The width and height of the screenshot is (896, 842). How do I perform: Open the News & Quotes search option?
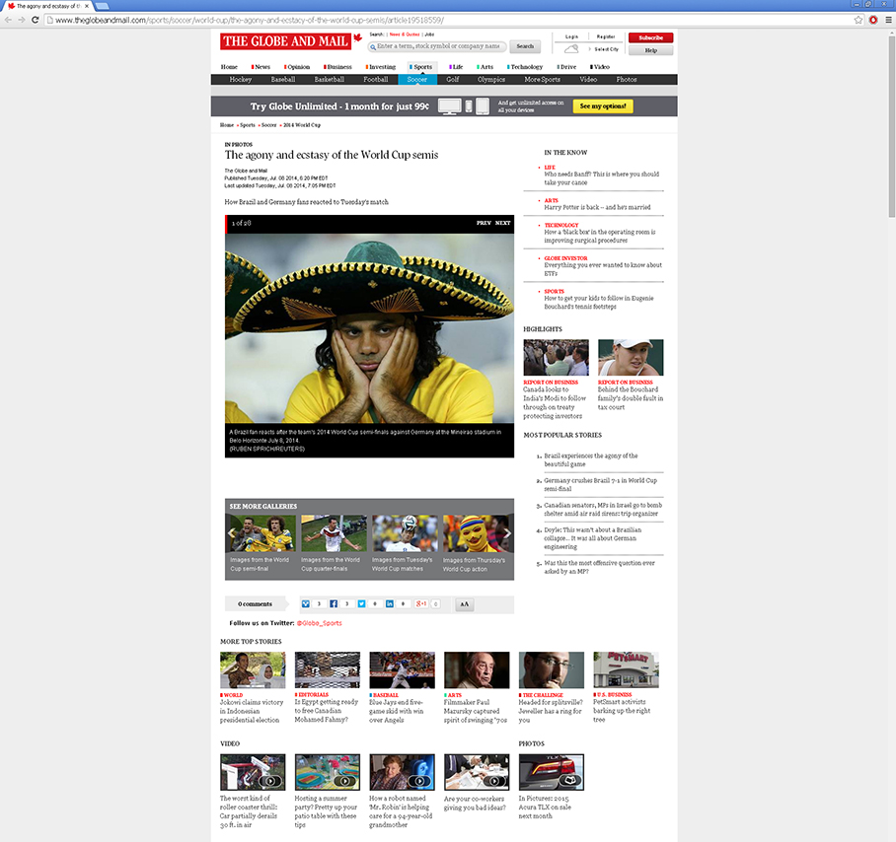(x=405, y=35)
